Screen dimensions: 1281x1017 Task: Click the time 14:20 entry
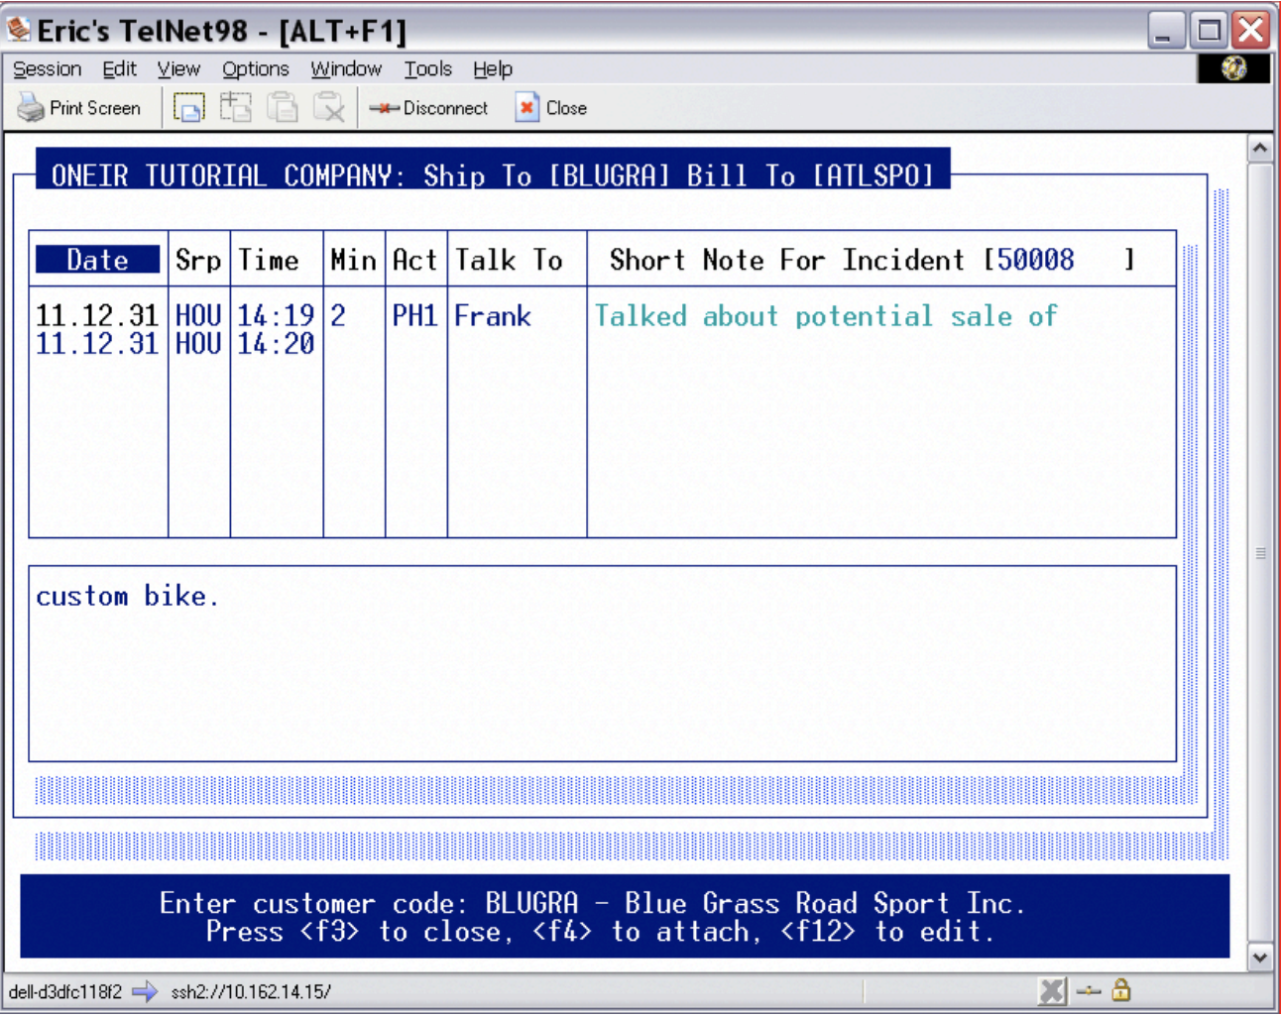(276, 344)
